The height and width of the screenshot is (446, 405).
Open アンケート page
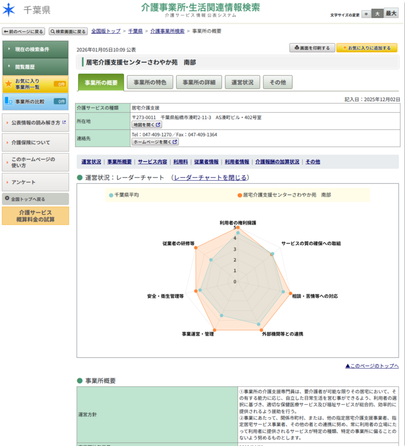tap(36, 182)
